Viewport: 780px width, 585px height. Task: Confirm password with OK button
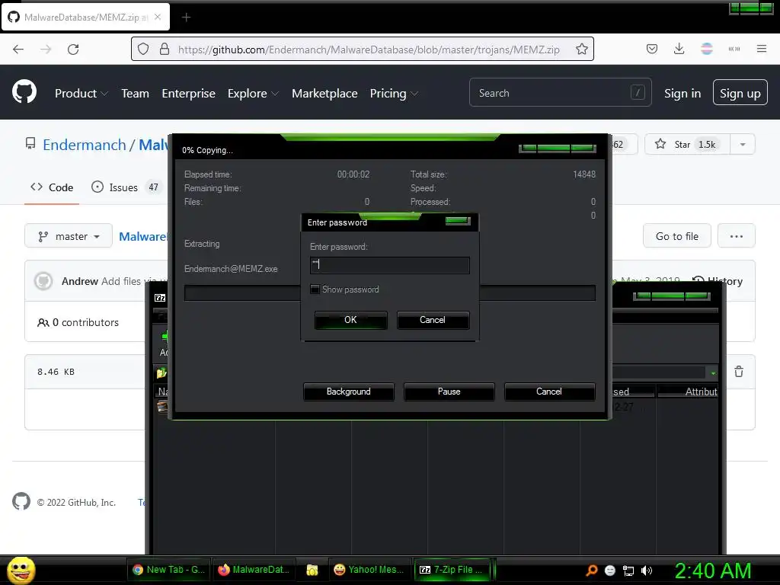[x=350, y=320]
